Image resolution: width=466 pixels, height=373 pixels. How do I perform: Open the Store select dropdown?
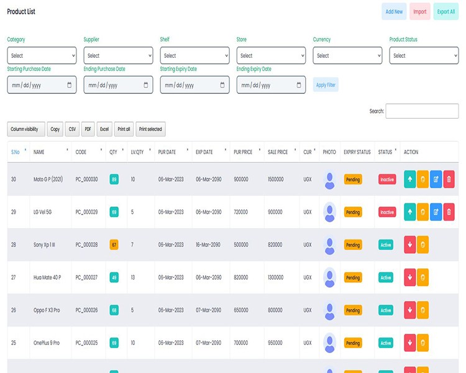(x=271, y=55)
